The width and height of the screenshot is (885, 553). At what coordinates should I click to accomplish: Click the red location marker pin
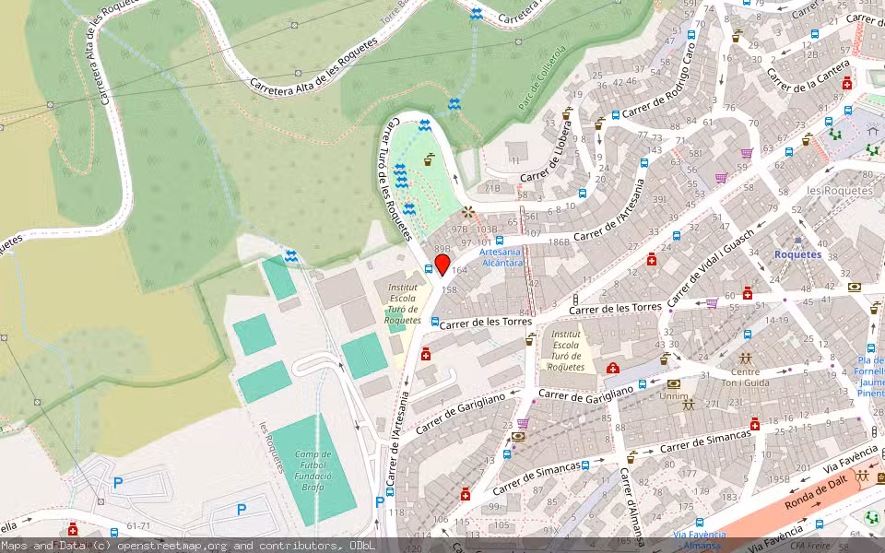tap(442, 266)
